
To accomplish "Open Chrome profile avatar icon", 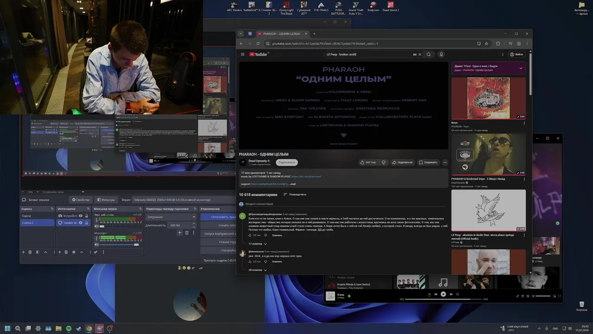I will pyautogui.click(x=519, y=44).
